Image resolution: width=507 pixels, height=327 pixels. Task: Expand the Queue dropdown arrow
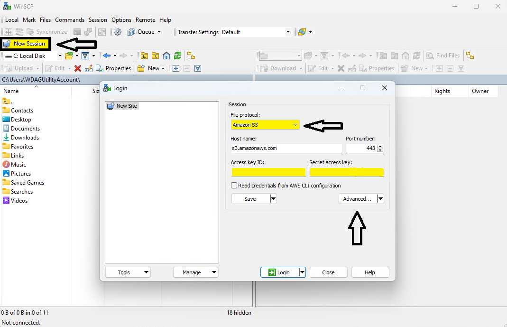[159, 32]
